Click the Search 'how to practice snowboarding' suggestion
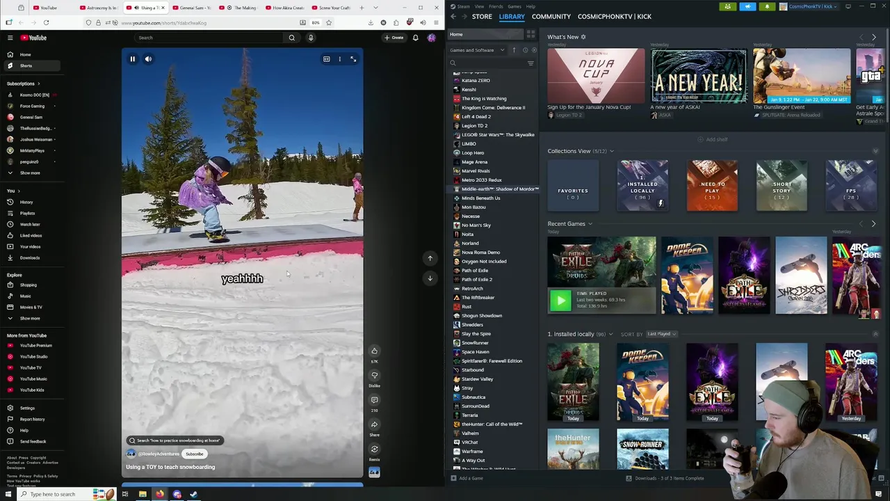 174,440
